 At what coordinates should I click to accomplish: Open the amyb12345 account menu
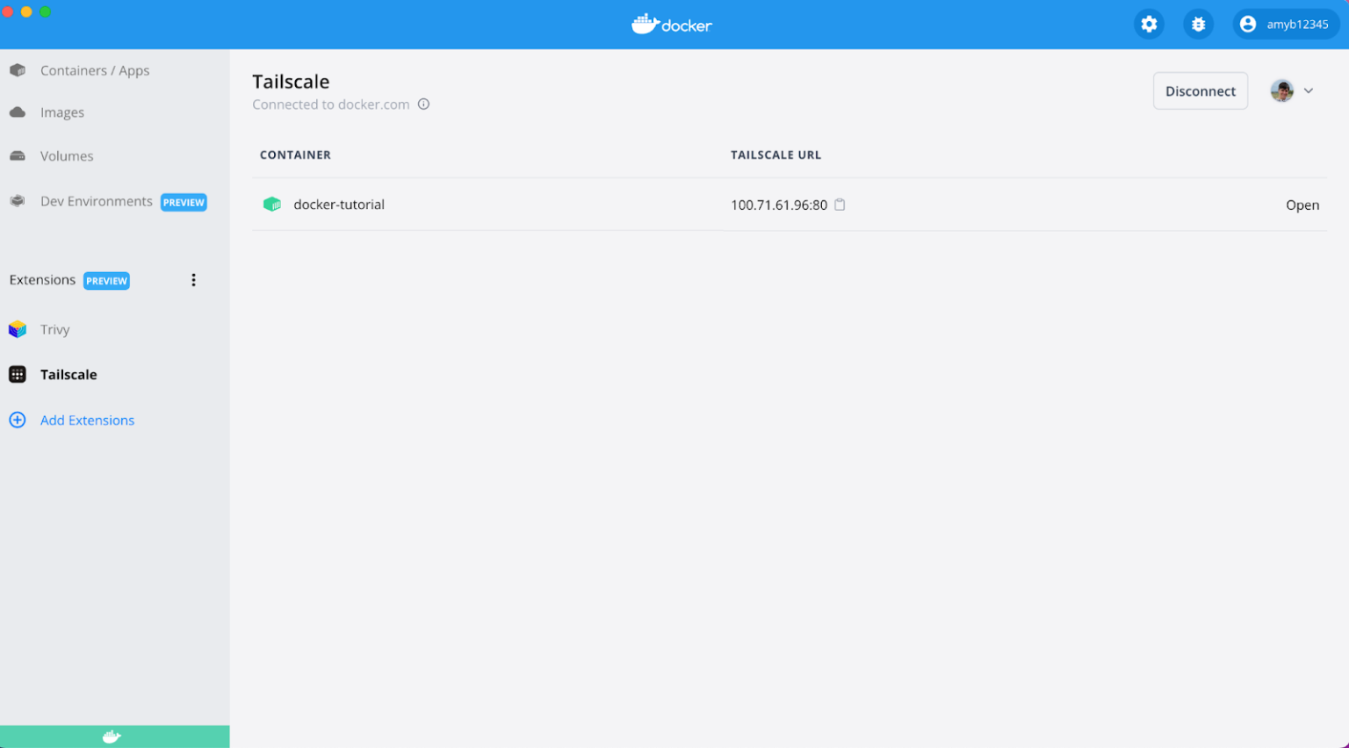1286,24
